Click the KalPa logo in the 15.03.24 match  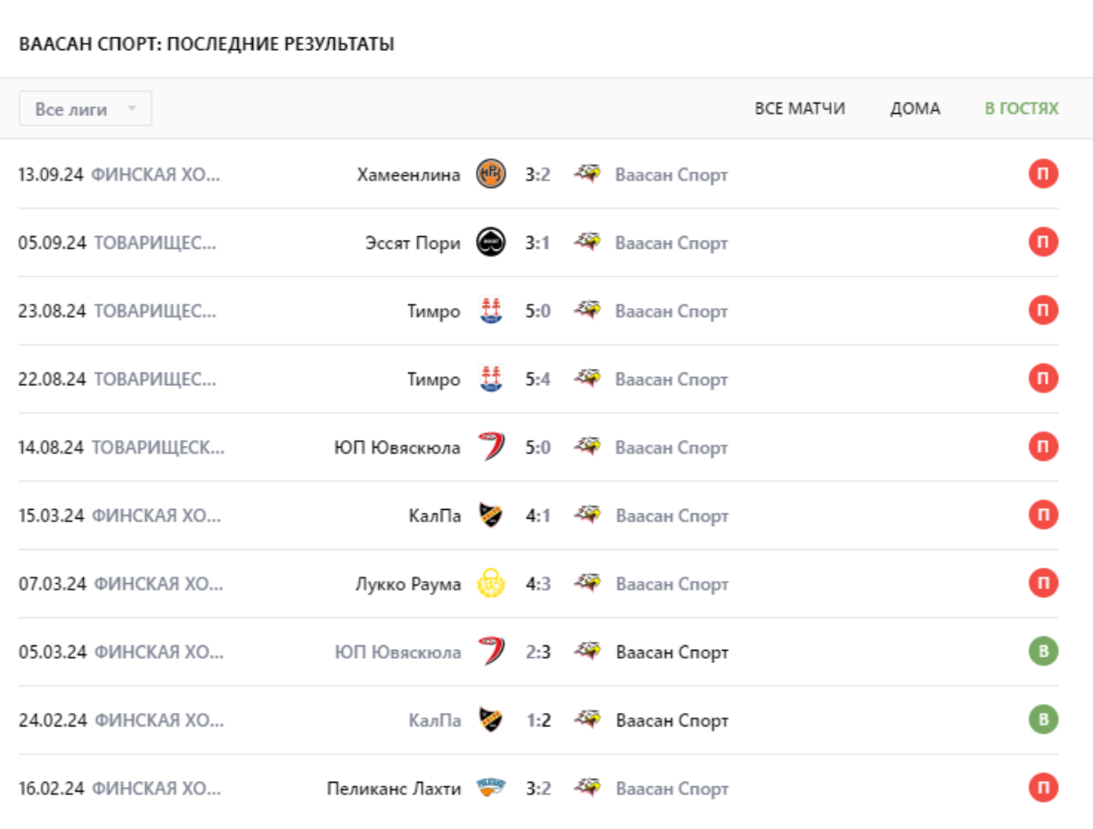pyautogui.click(x=491, y=515)
